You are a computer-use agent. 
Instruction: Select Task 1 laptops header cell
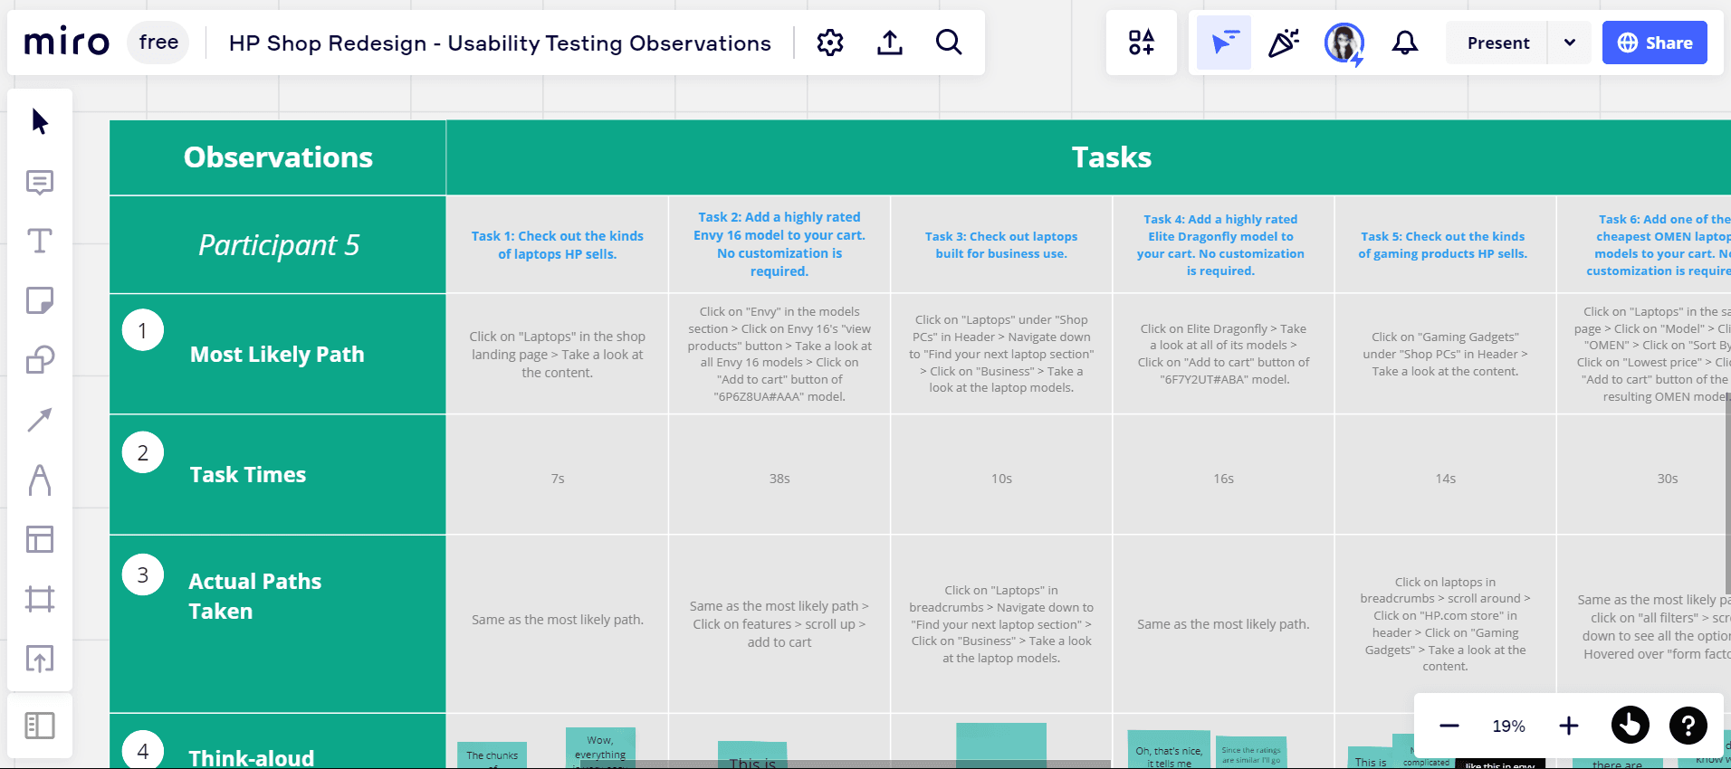tap(558, 244)
